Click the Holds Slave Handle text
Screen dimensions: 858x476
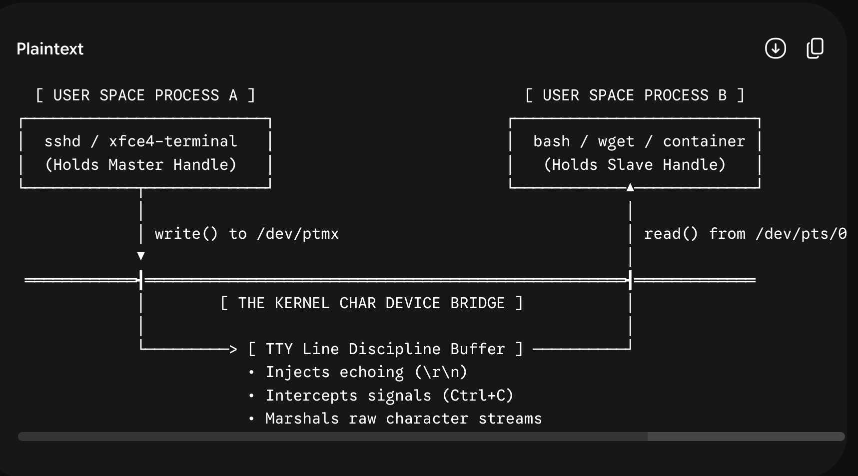[635, 165]
